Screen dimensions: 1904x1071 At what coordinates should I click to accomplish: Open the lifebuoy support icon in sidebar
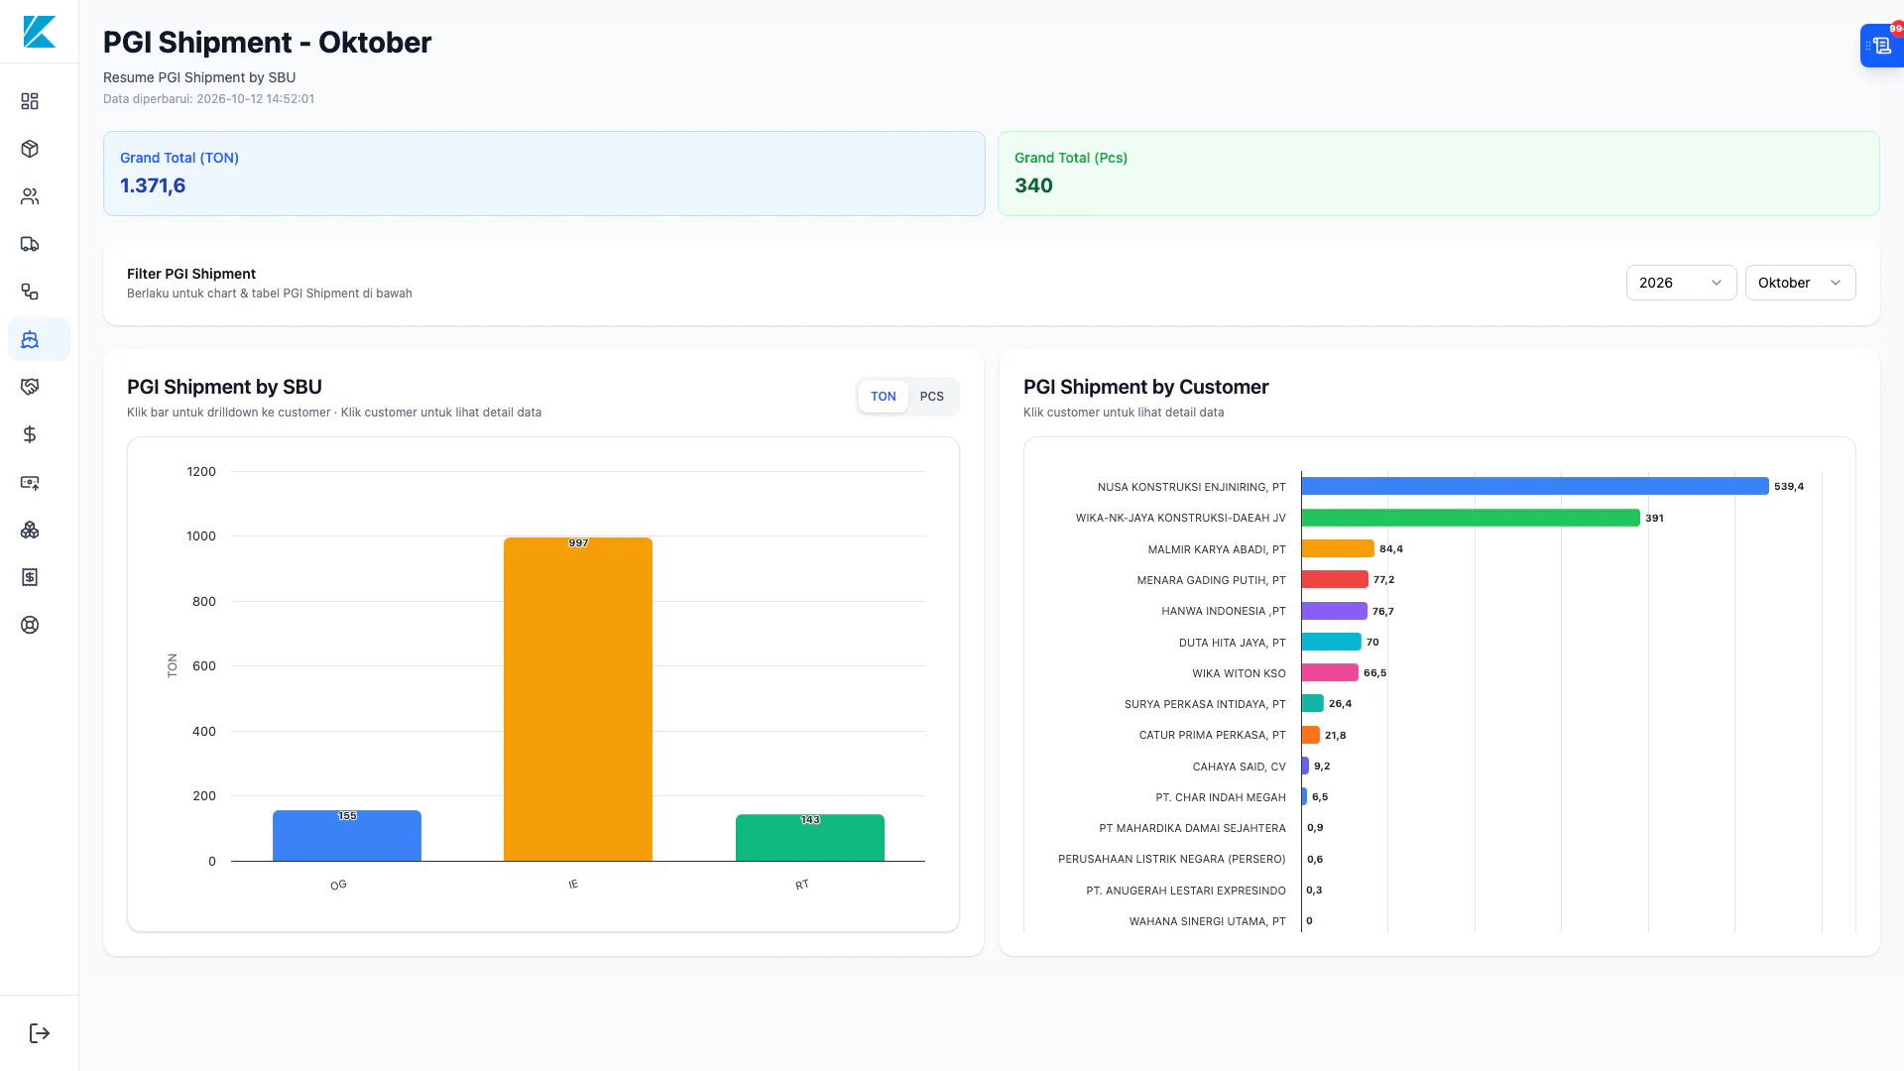point(30,625)
